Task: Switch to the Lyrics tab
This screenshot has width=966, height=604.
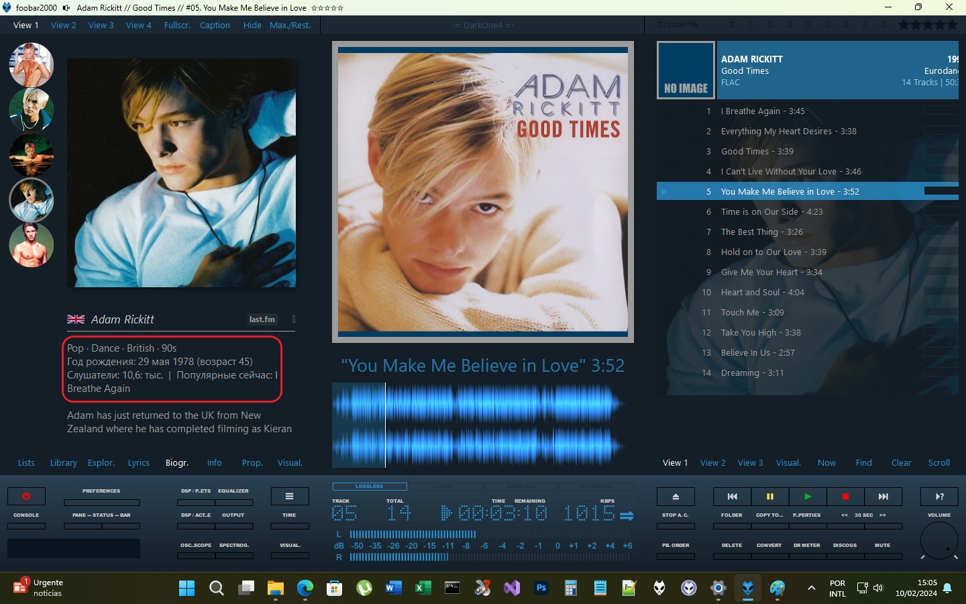Action: tap(138, 463)
